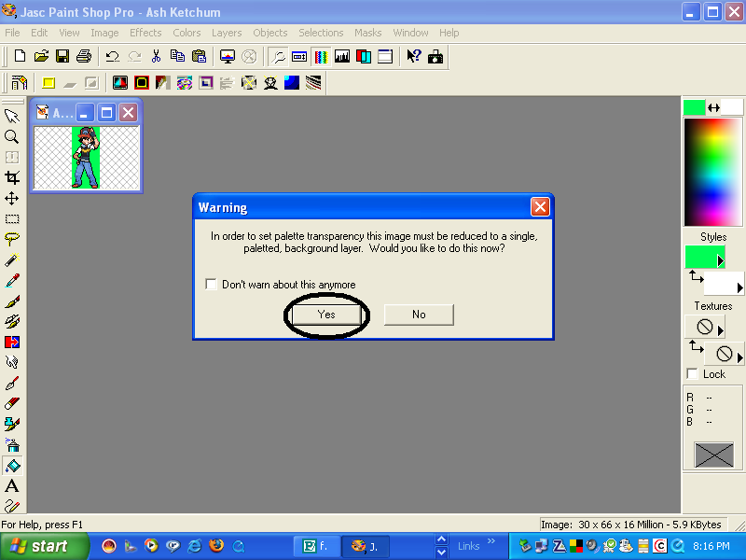
Task: Expand the background style white swatch arrow
Action: tap(739, 287)
